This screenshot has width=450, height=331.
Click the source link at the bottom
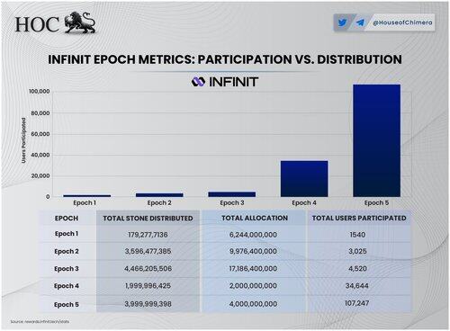[40, 322]
